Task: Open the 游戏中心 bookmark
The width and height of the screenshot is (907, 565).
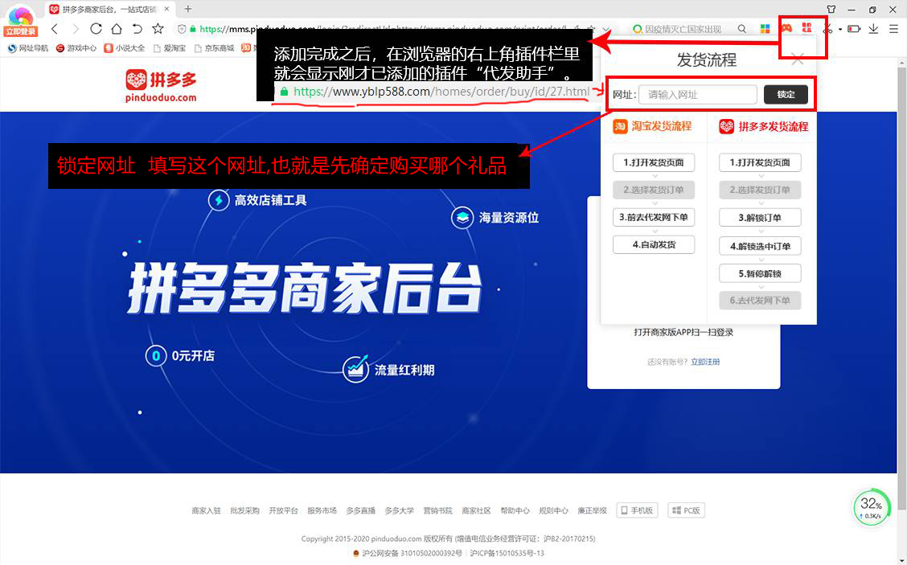Action: (76, 48)
